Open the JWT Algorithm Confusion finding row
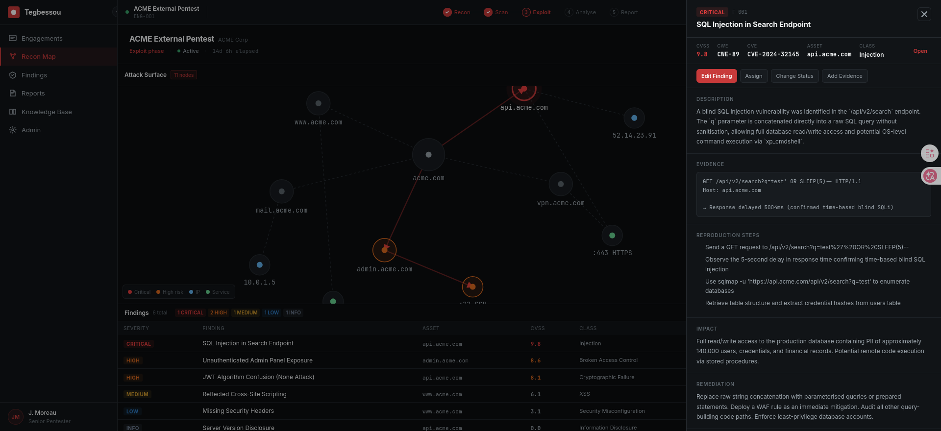Image resolution: width=941 pixels, height=431 pixels. click(x=402, y=377)
